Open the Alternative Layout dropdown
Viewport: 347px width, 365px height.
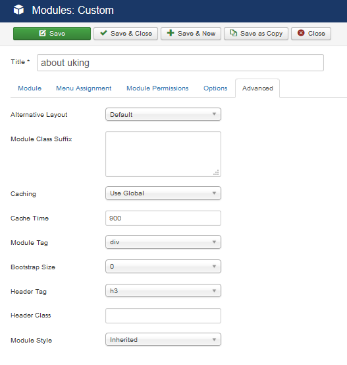pyautogui.click(x=163, y=114)
